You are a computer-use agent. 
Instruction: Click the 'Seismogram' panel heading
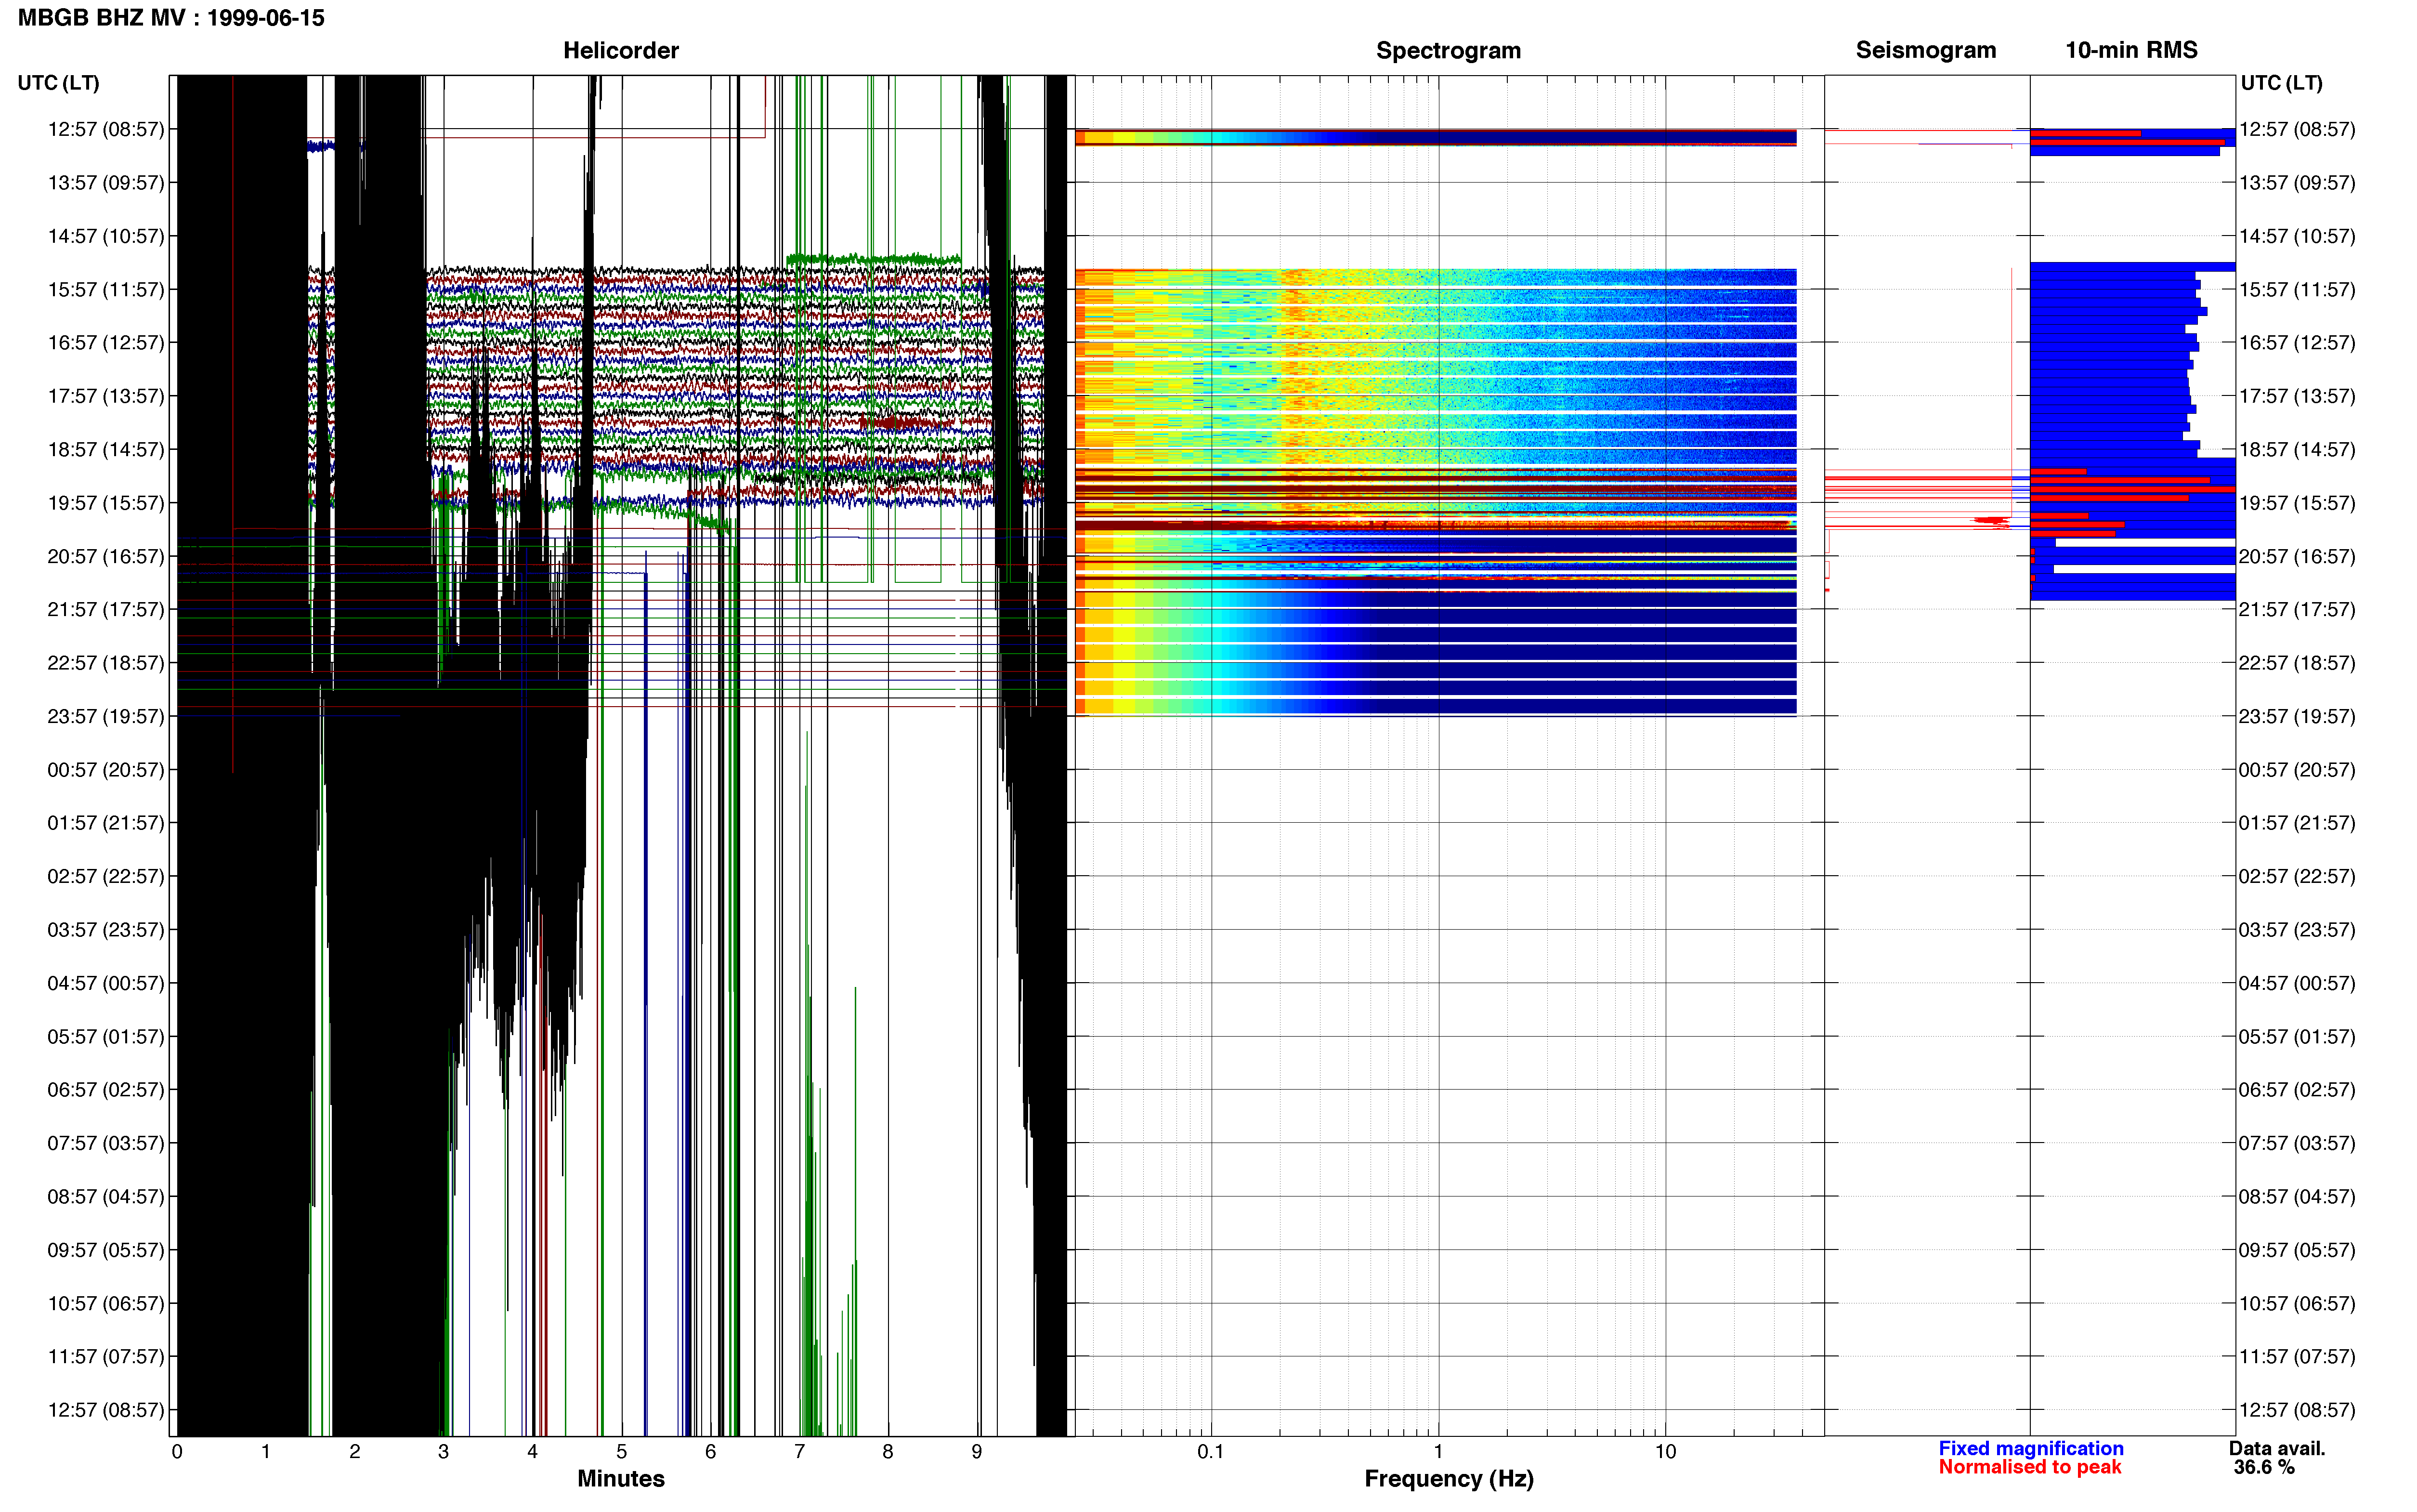(1925, 50)
